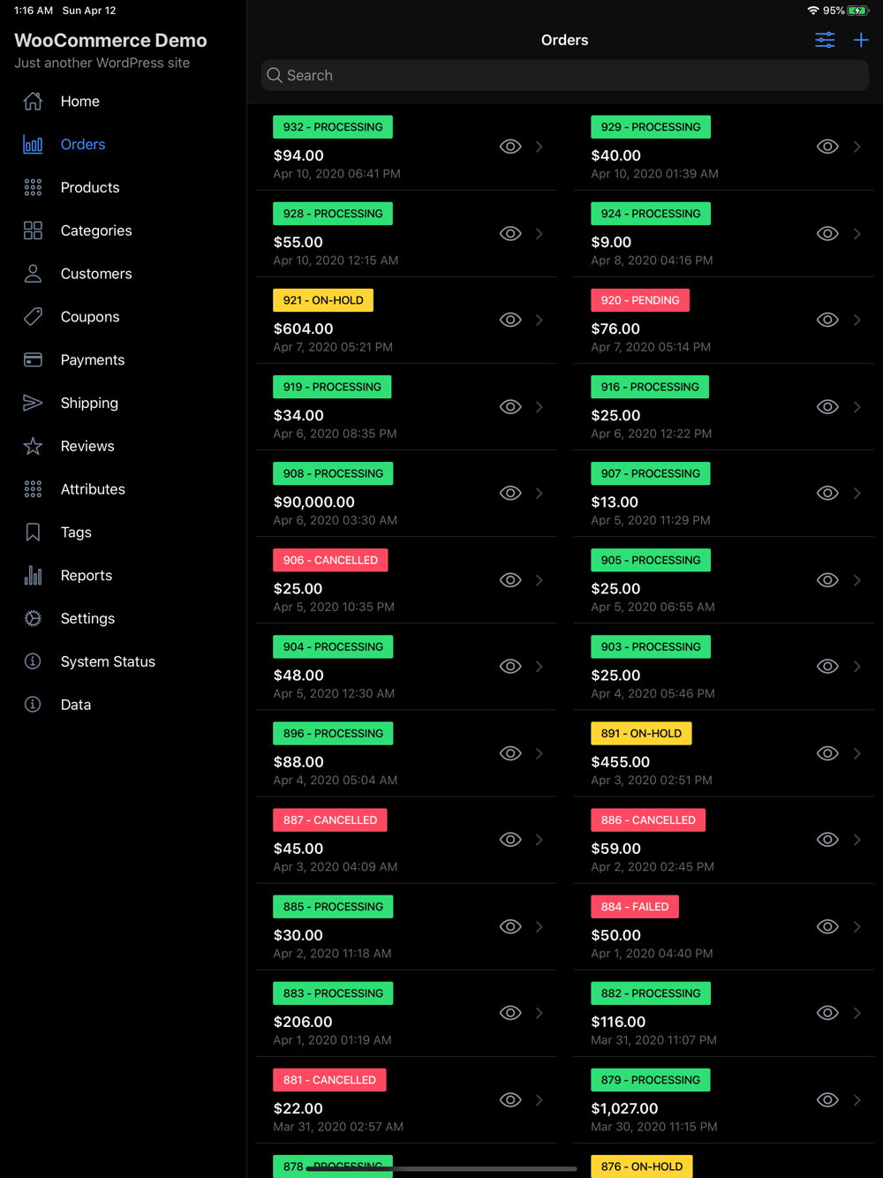Open order 924 using its chevron
The image size is (883, 1178).
pos(857,233)
